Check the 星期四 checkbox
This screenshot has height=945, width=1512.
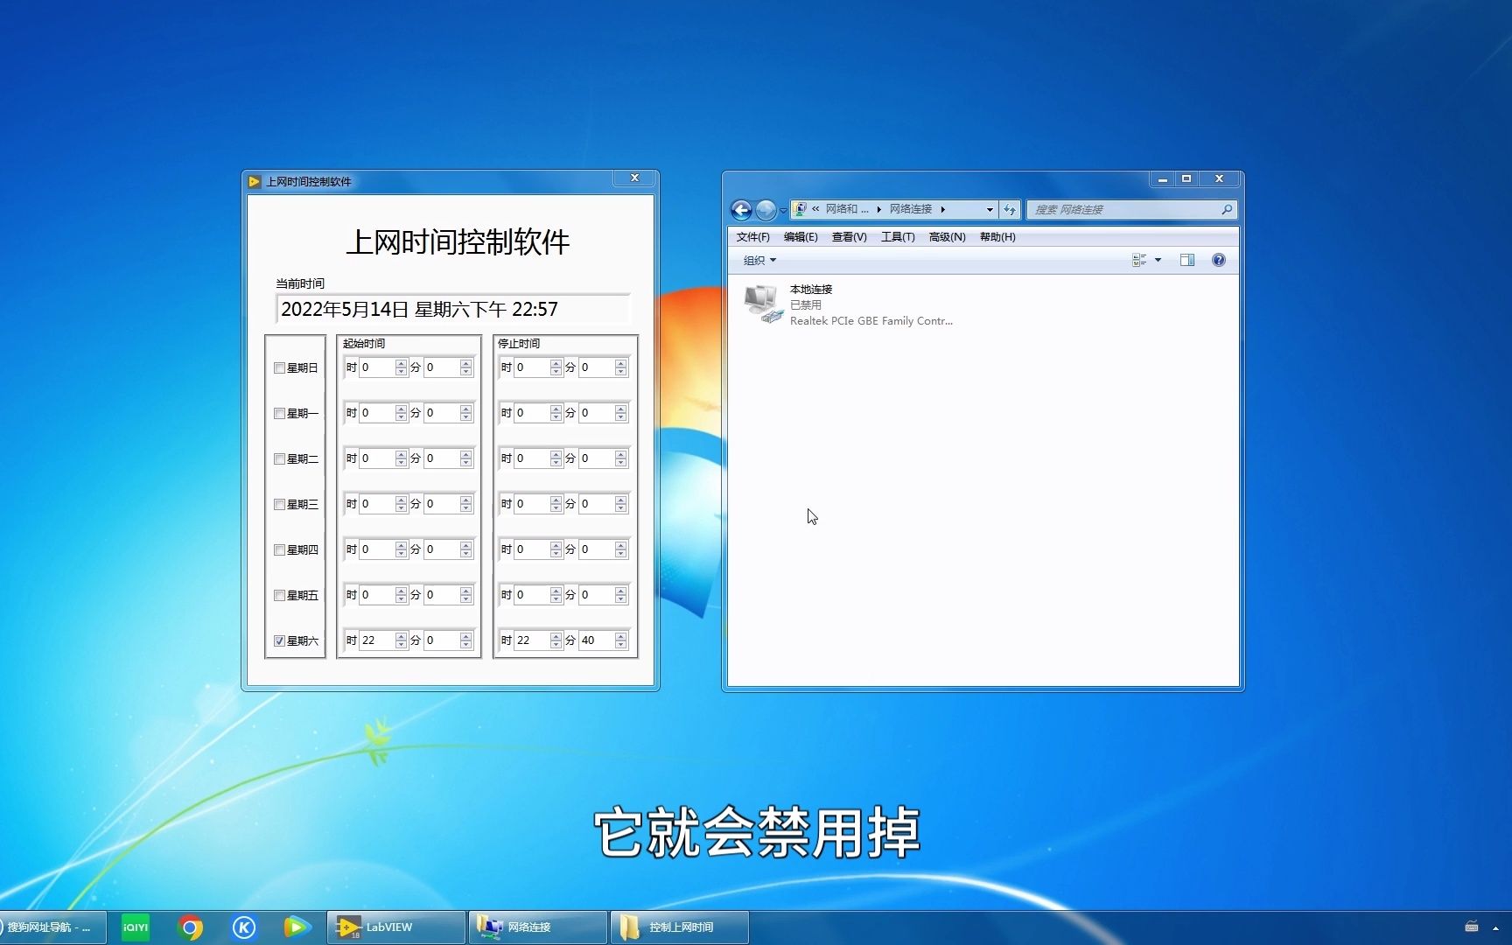pos(280,549)
